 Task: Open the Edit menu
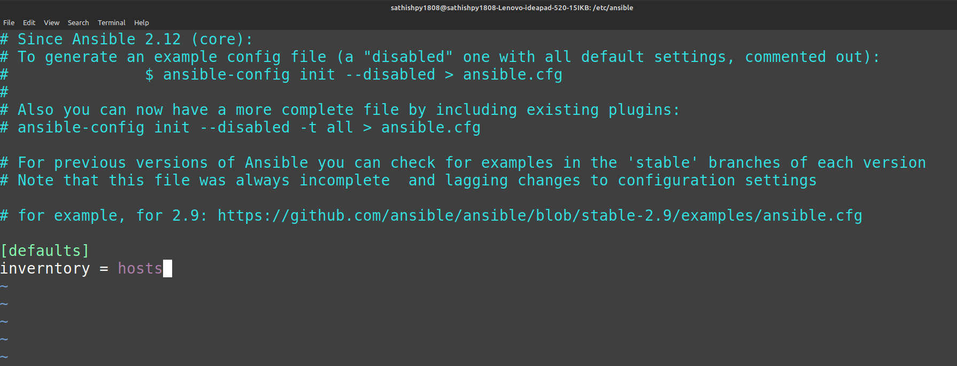point(29,22)
